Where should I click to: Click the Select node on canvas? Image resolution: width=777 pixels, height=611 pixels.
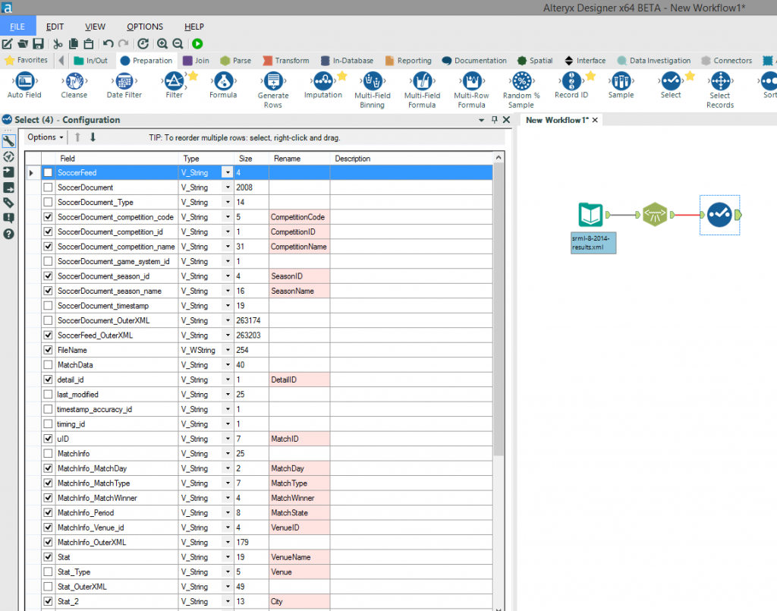[x=719, y=215]
